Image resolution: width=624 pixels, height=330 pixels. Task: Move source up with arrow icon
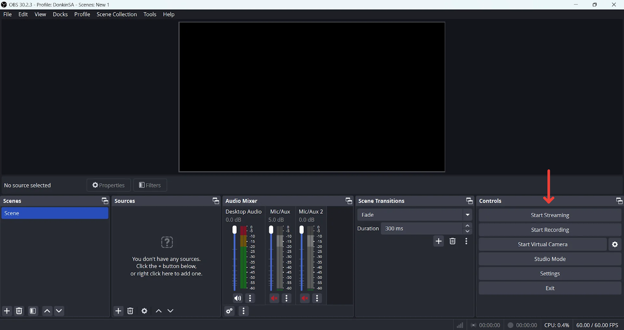(159, 311)
